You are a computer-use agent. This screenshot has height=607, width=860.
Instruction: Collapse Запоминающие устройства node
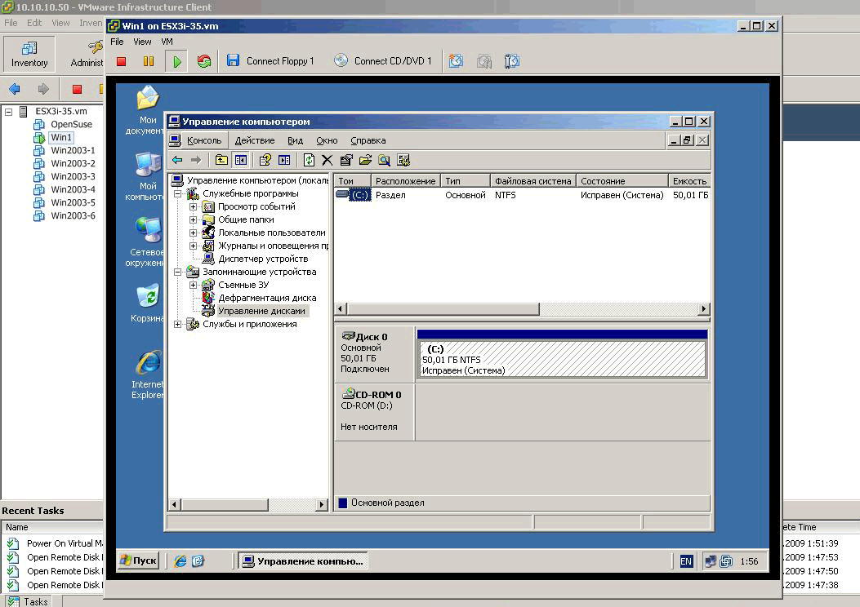179,272
